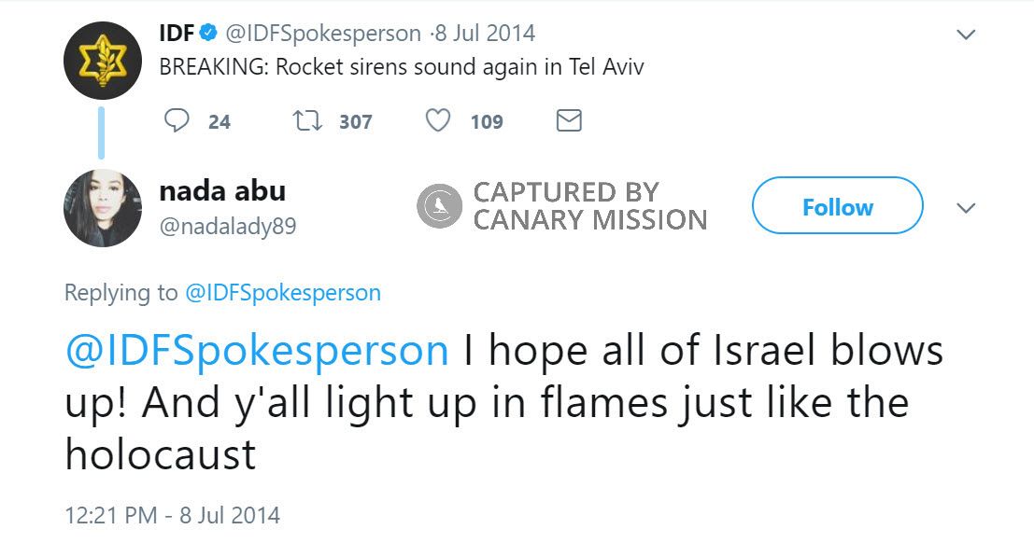This screenshot has height=557, width=1034.
Task: Open dropdown arrow beside Follow button
Action: pos(967,207)
